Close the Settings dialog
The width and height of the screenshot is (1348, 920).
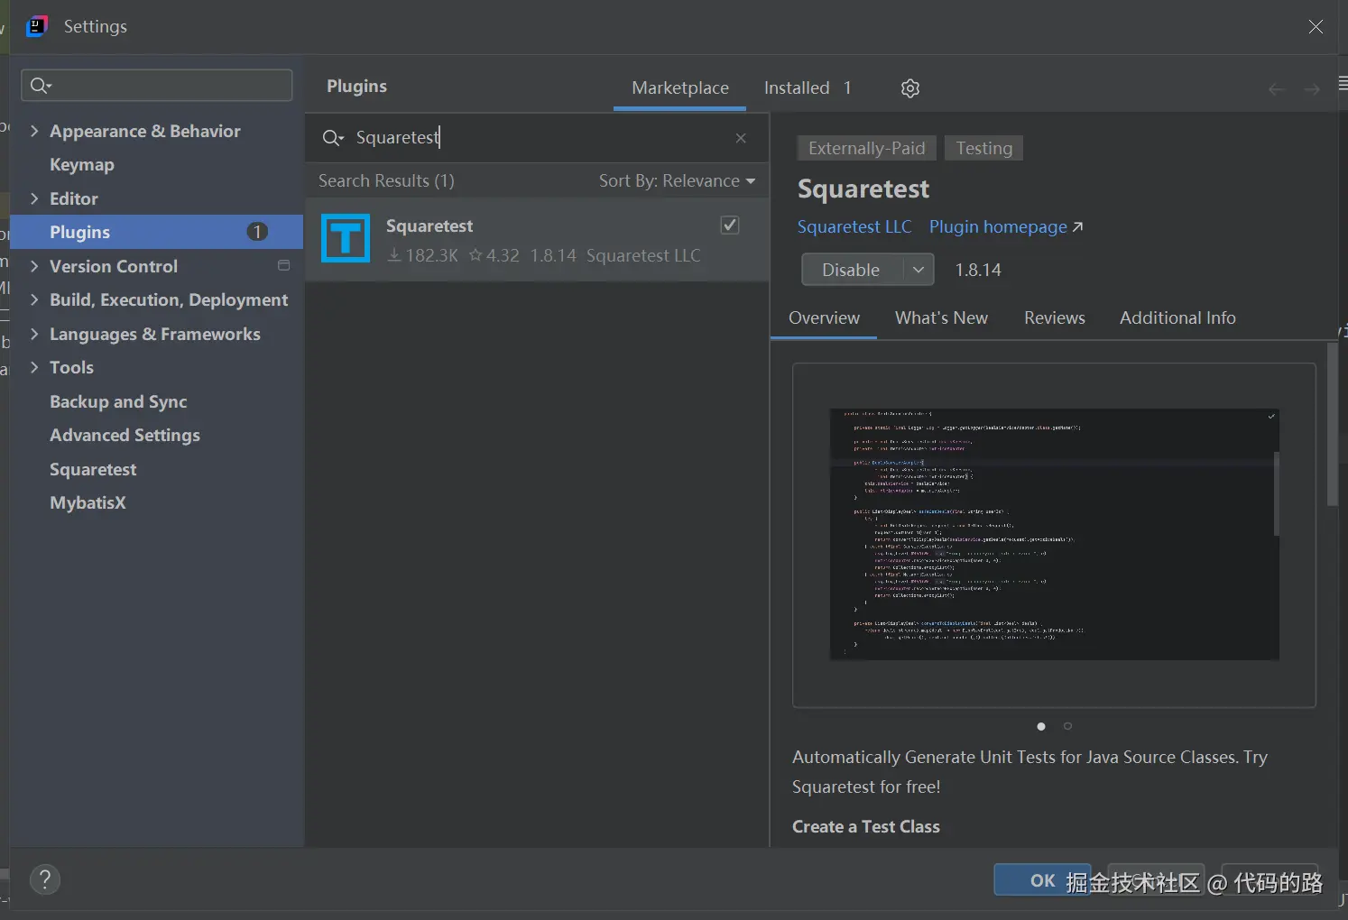pos(1316,26)
